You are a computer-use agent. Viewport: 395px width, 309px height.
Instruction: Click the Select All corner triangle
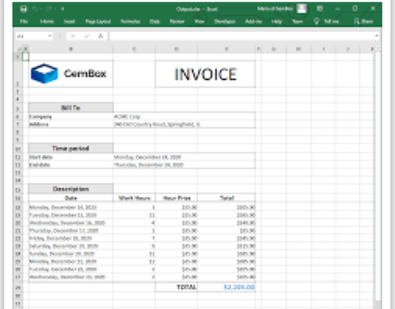(19, 49)
